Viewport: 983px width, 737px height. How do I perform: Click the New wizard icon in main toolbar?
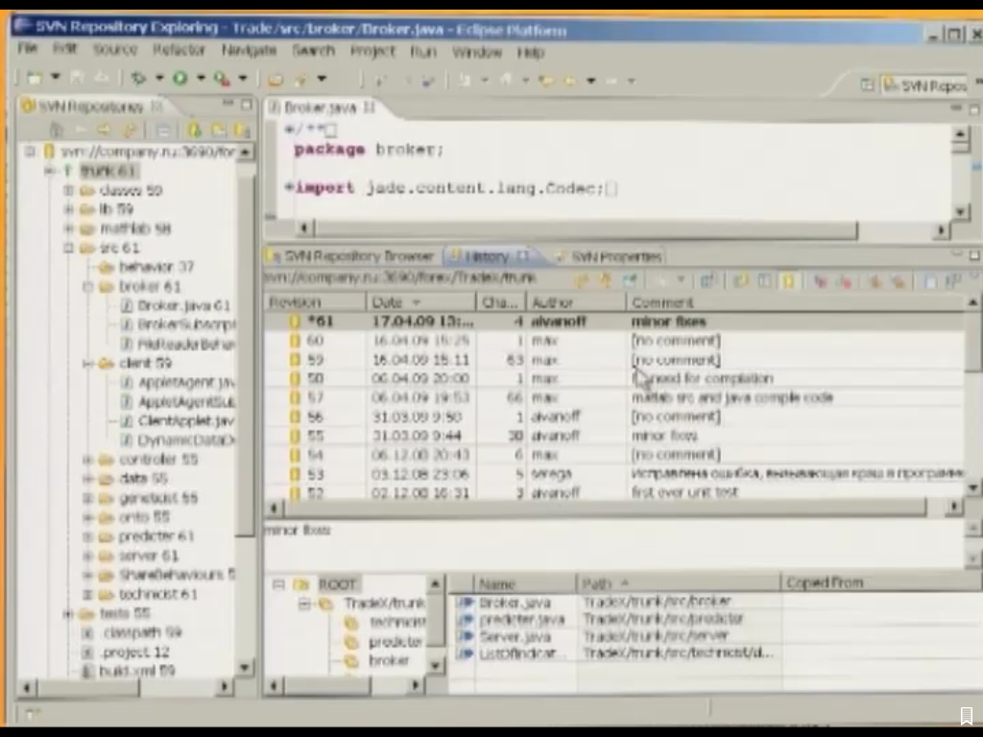35,79
